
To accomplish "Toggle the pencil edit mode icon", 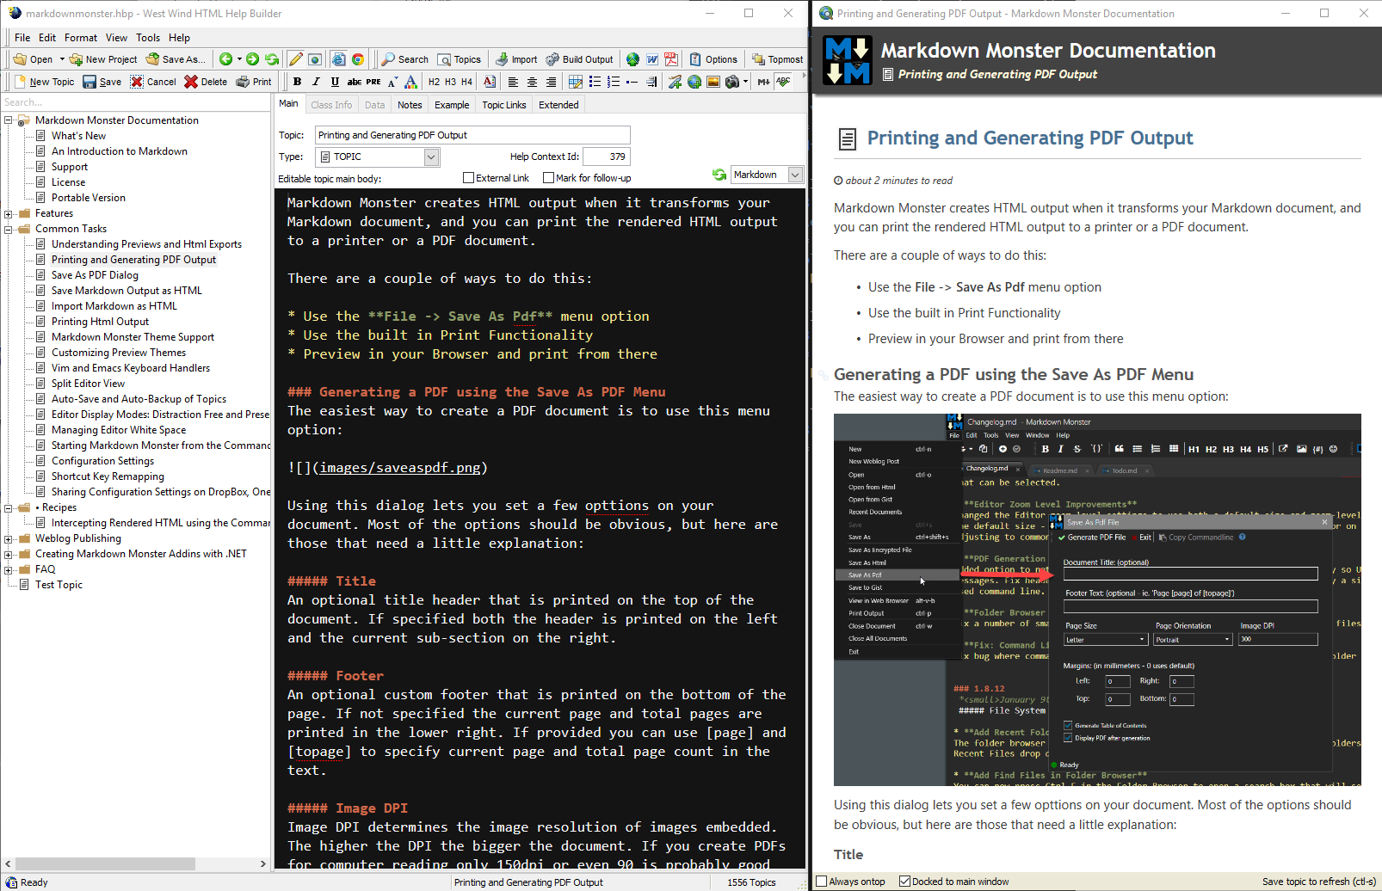I will pyautogui.click(x=296, y=59).
